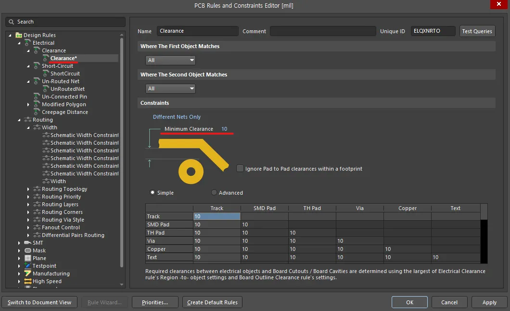510x311 pixels.
Task: Select the UnRoutedNet rule in tree
Action: pos(67,89)
